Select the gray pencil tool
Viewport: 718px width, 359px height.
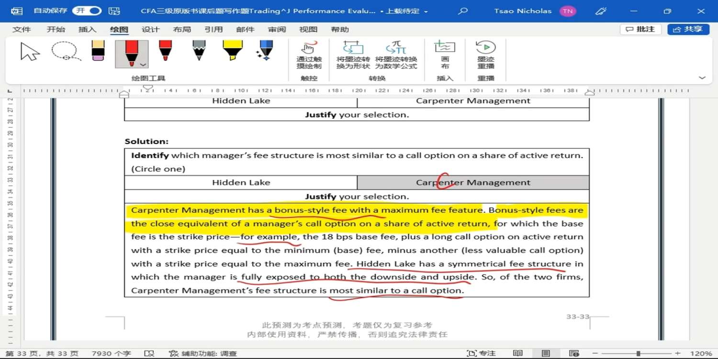199,51
